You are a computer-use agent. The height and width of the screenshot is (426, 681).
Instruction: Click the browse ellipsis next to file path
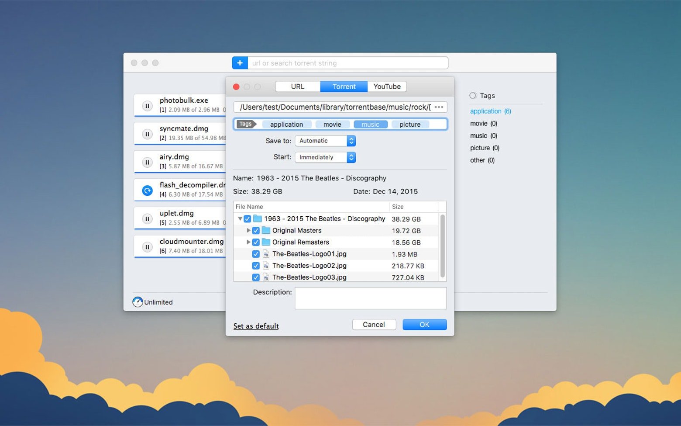[439, 107]
